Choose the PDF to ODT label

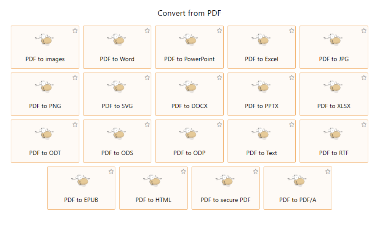pyautogui.click(x=45, y=153)
